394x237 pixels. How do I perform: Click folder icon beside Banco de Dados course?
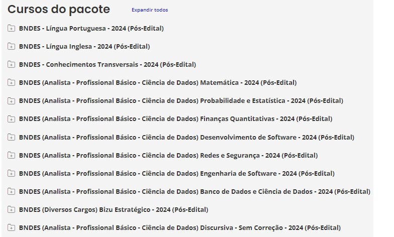(12, 191)
